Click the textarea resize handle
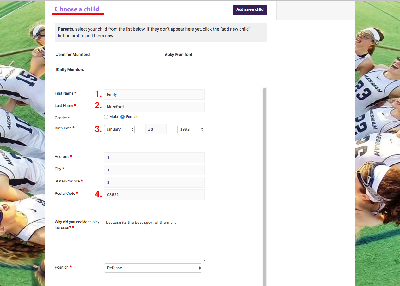This screenshot has width=400, height=286. [205, 260]
